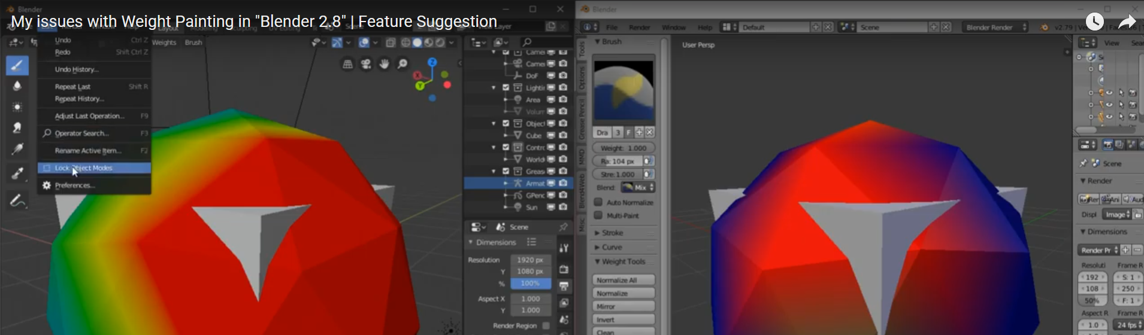Click the YouTube Share arrow icon

(1127, 22)
